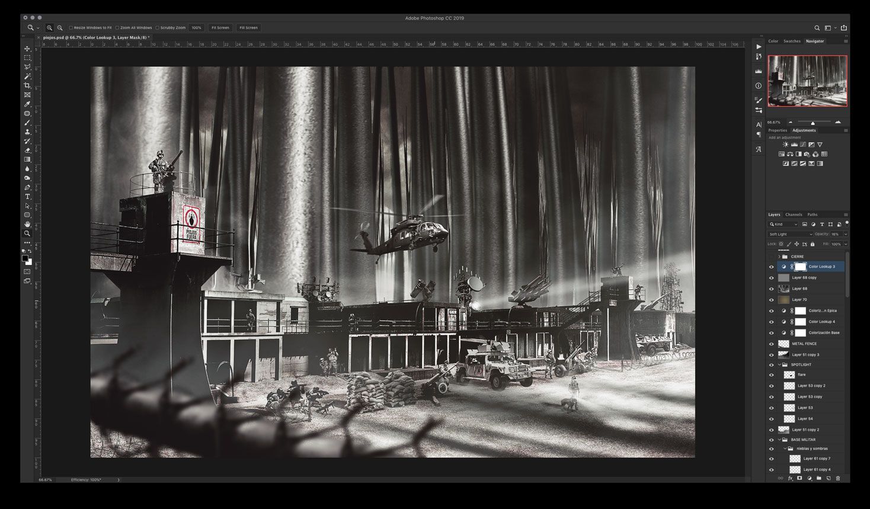Screen dimensions: 870x509
Task: Select the Eraser tool
Action: click(x=27, y=151)
